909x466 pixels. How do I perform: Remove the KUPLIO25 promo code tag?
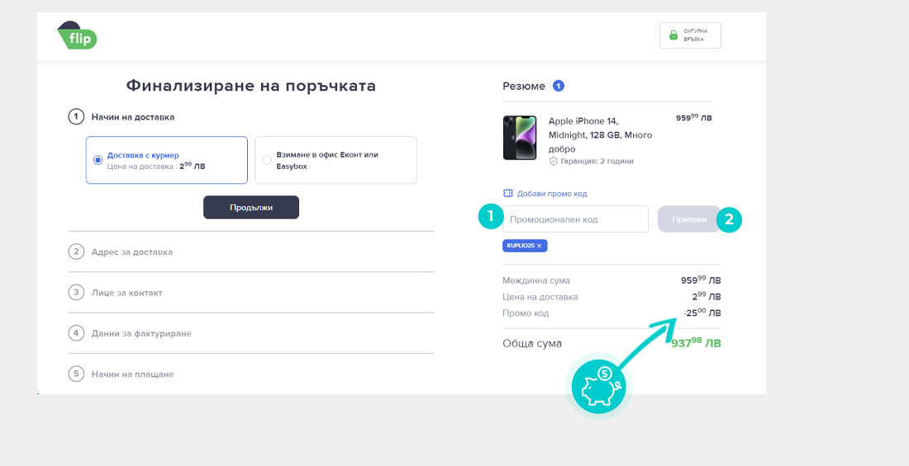539,246
